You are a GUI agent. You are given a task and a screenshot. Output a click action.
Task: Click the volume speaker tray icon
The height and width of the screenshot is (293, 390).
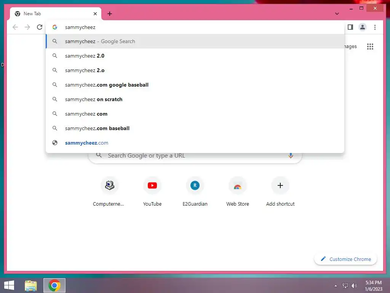[354, 286]
